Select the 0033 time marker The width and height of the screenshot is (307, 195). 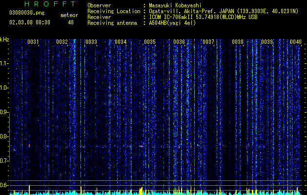[91, 42]
